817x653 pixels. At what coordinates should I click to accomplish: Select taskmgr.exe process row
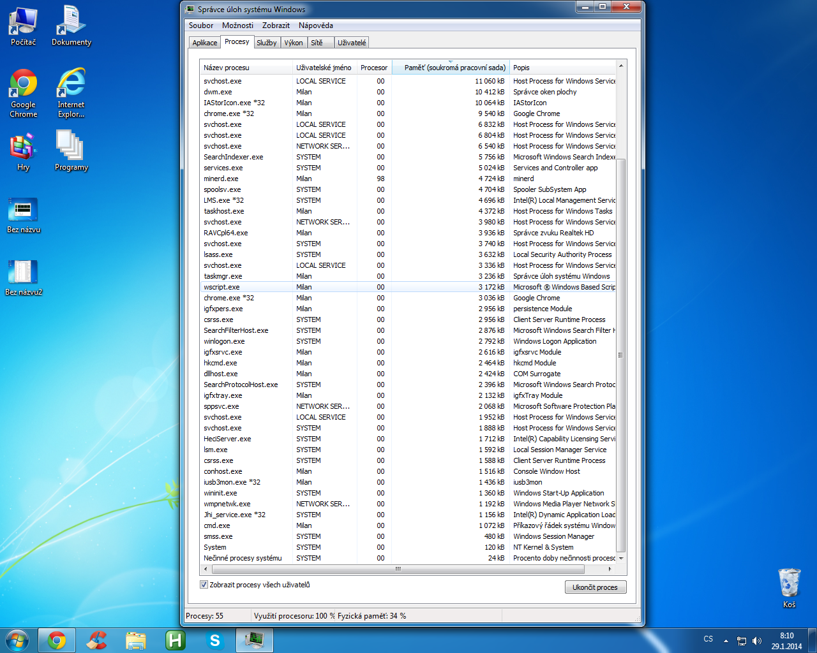[408, 276]
